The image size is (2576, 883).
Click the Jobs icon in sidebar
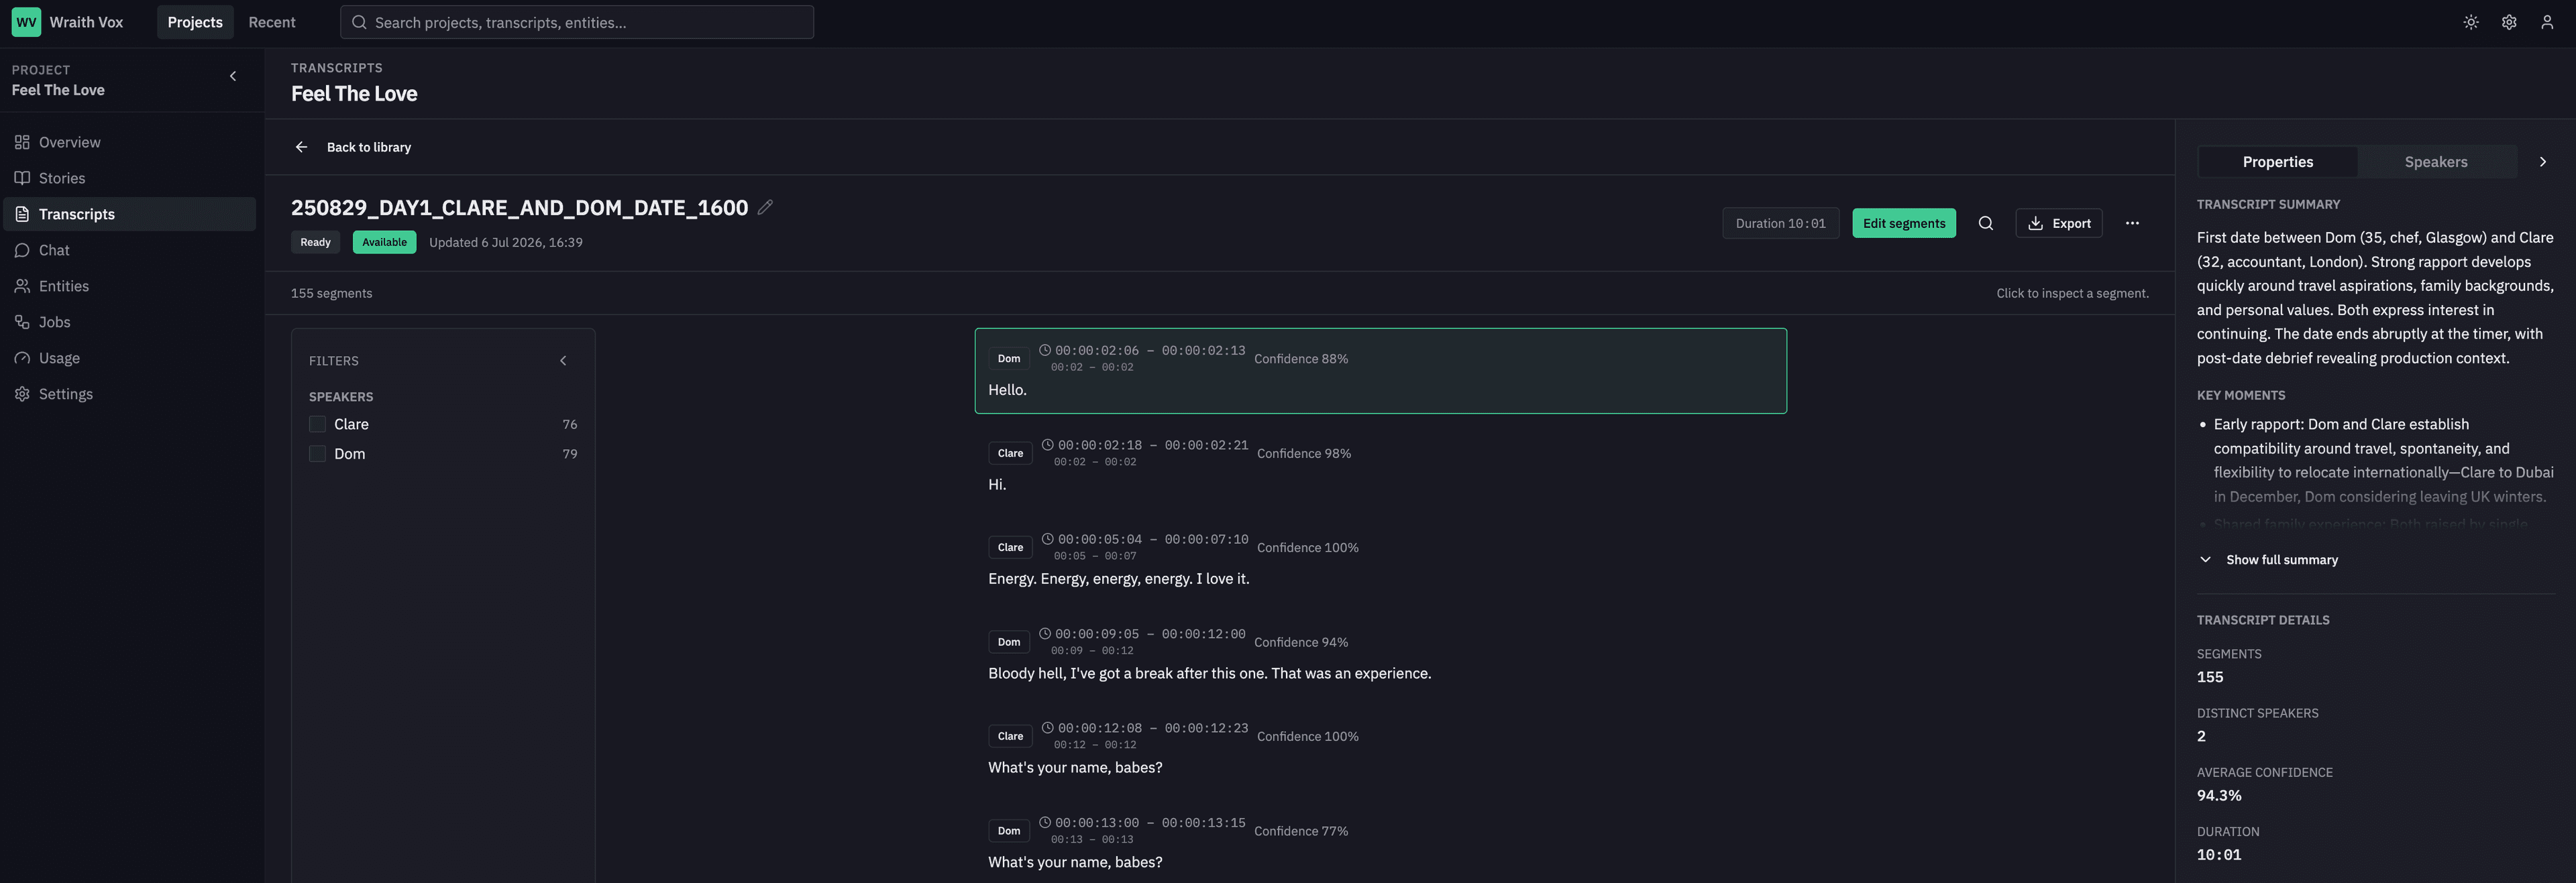coord(22,322)
